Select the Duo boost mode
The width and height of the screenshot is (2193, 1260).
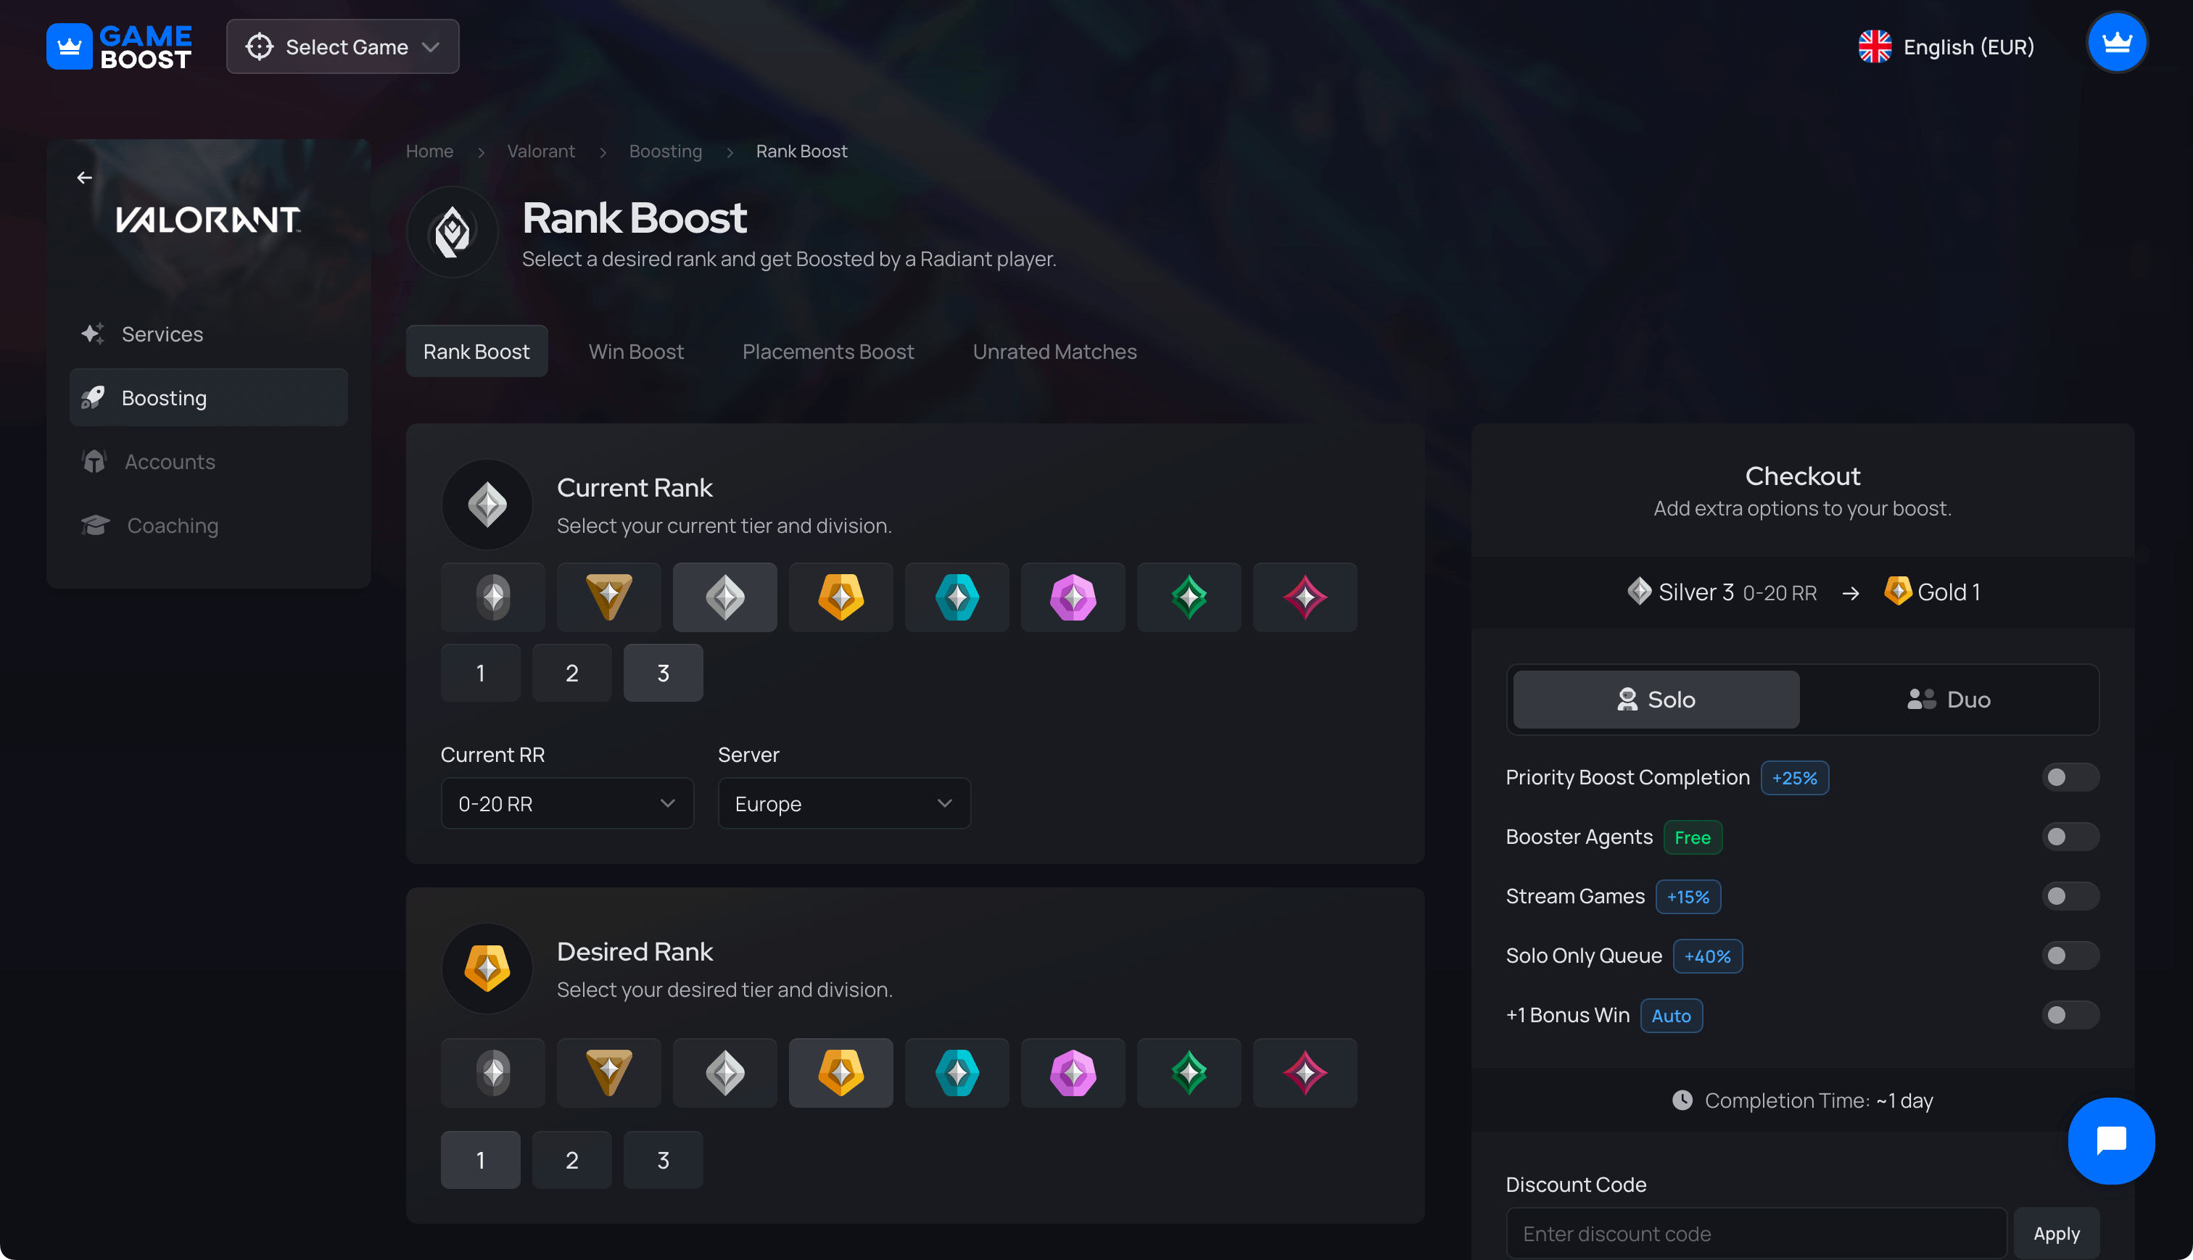pos(1949,699)
